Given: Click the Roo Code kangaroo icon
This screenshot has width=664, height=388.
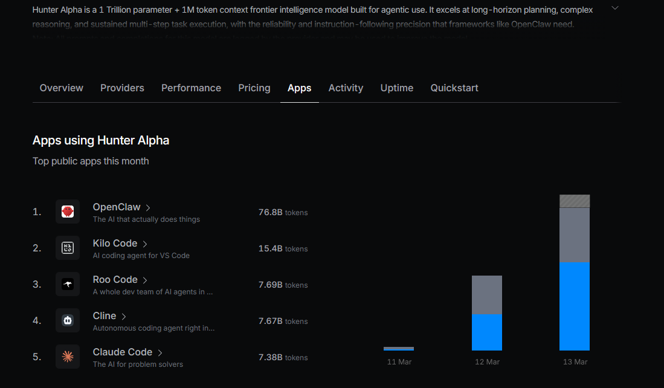Looking at the screenshot, I should click(x=67, y=284).
